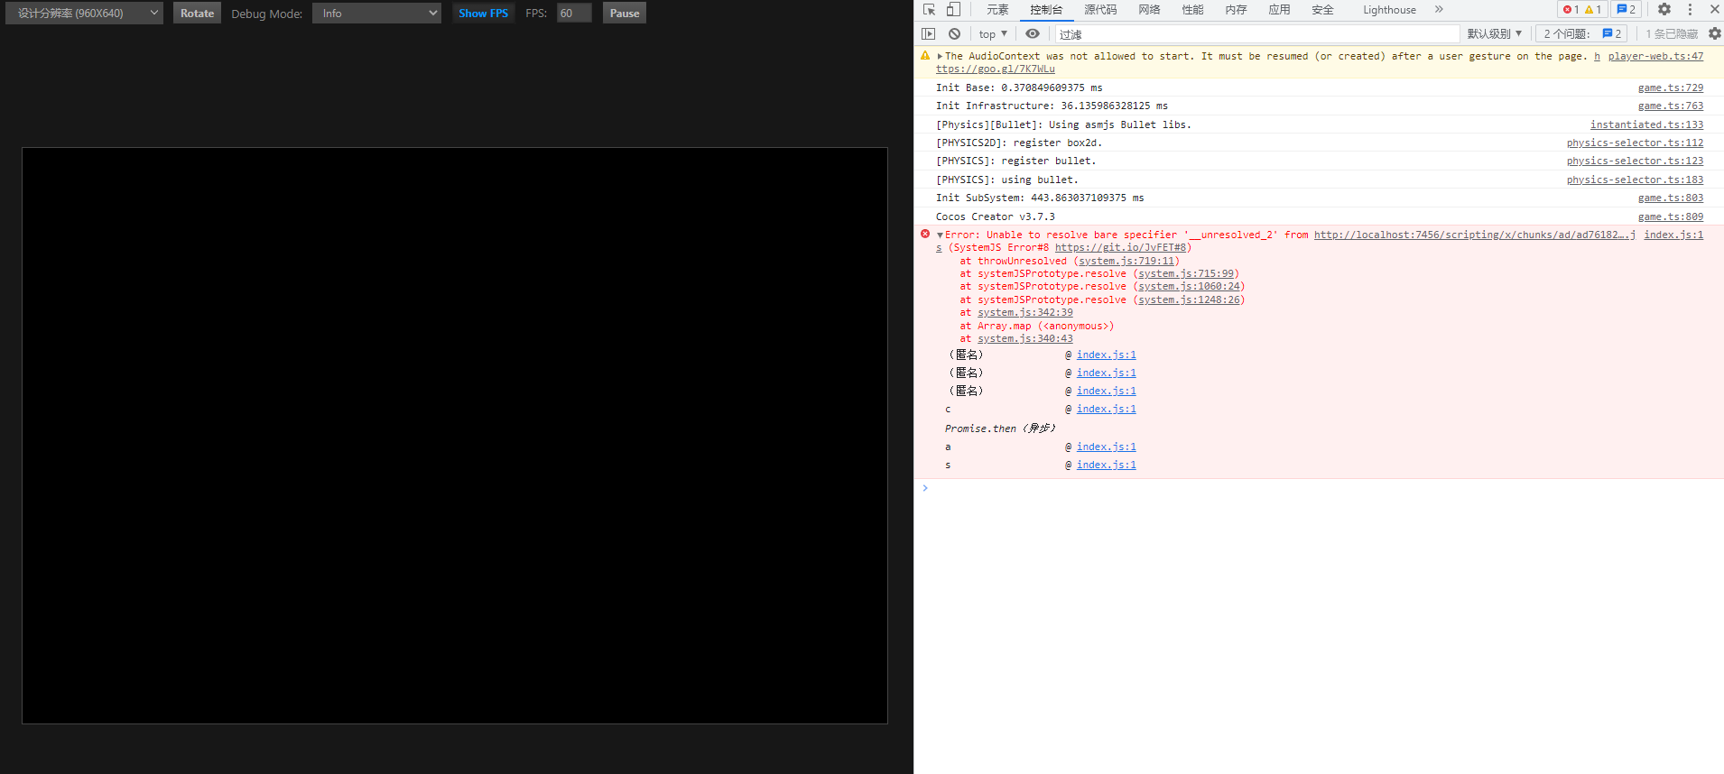The image size is (1724, 774).
Task: Click the yellow warning icon of AudioContext message
Action: 925,56
